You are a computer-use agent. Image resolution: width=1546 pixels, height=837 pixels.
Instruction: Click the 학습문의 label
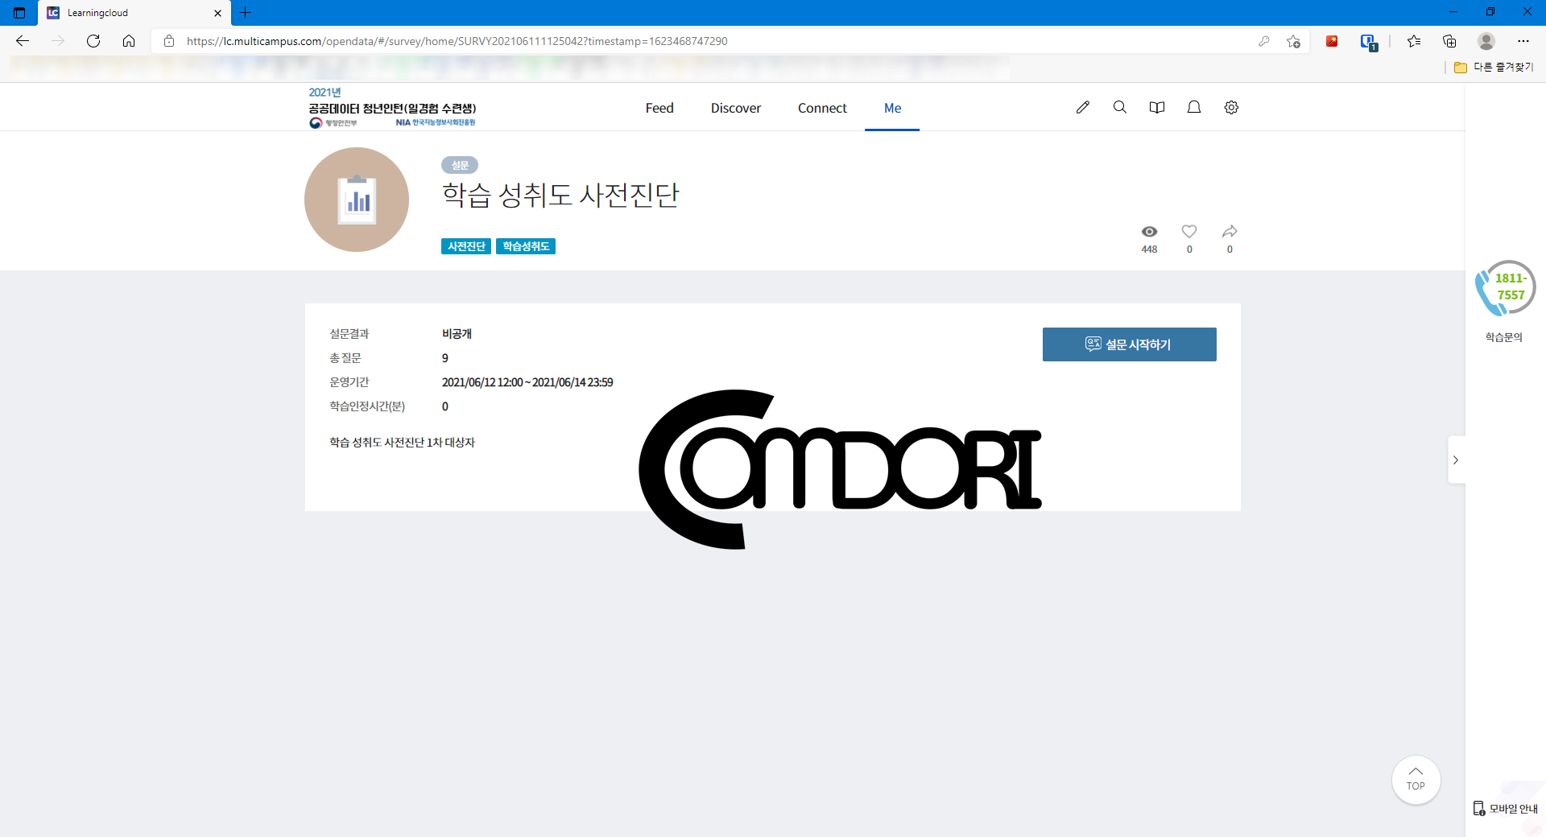[1504, 337]
